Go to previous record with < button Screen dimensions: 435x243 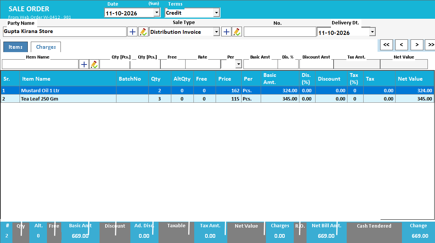click(x=402, y=45)
